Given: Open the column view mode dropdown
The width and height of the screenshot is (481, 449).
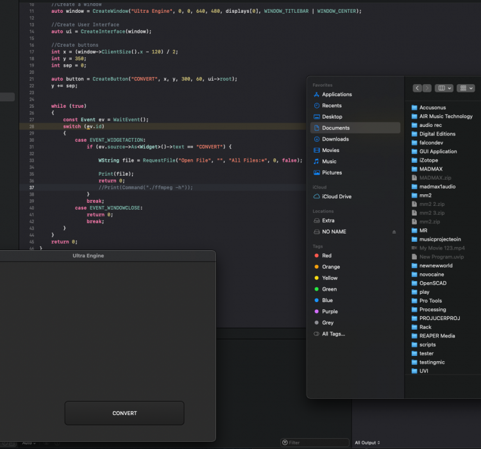Looking at the screenshot, I should [x=443, y=88].
